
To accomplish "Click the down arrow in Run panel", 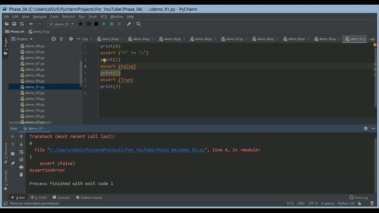I will tap(21, 144).
